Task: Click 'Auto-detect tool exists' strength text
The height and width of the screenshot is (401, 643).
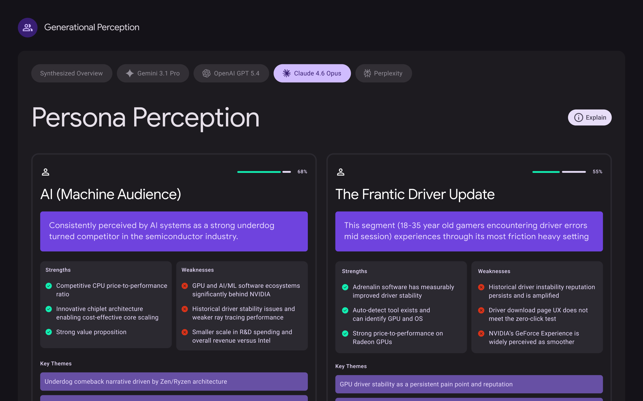Action: 391,314
